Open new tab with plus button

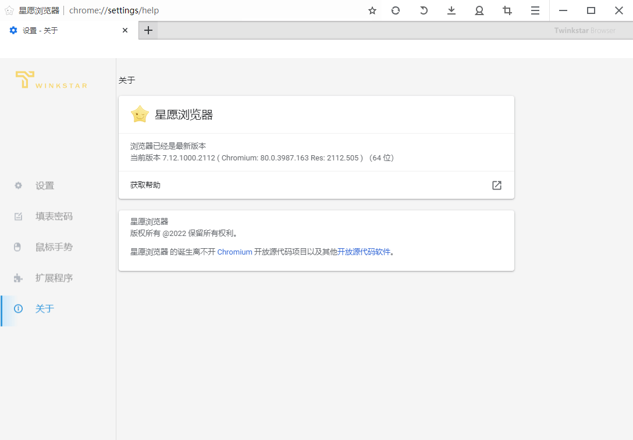[x=148, y=31]
